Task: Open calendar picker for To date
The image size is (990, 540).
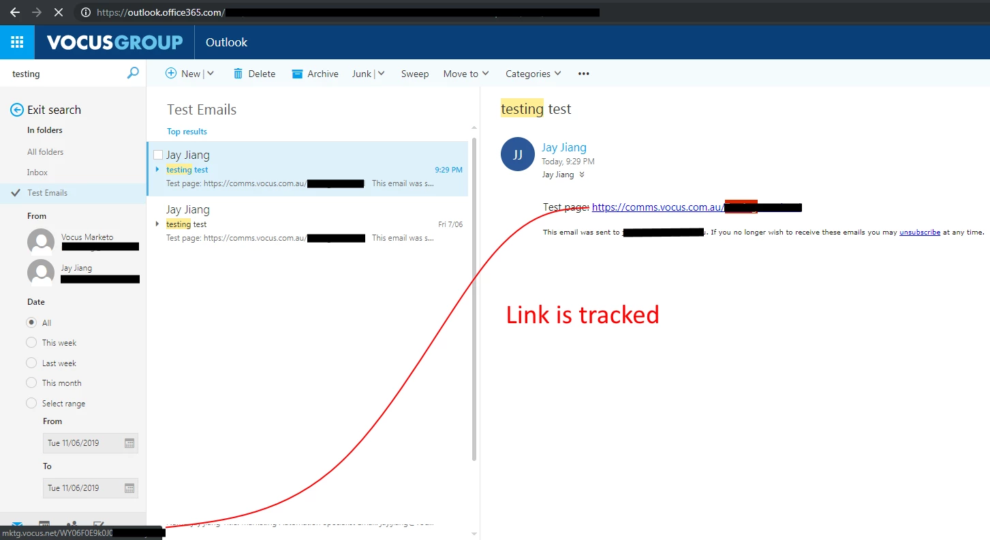Action: [x=129, y=488]
